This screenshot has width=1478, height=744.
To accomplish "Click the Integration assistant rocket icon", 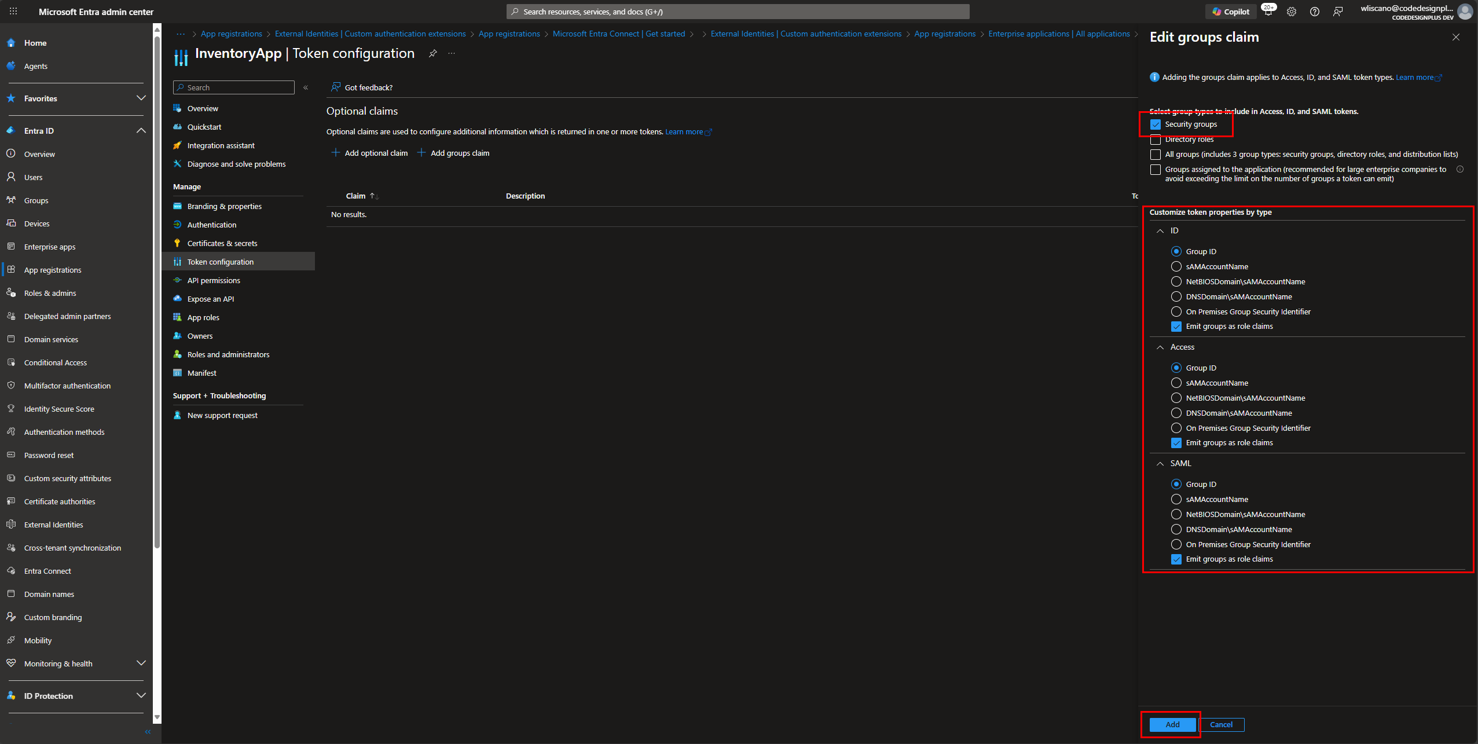I will 178,145.
